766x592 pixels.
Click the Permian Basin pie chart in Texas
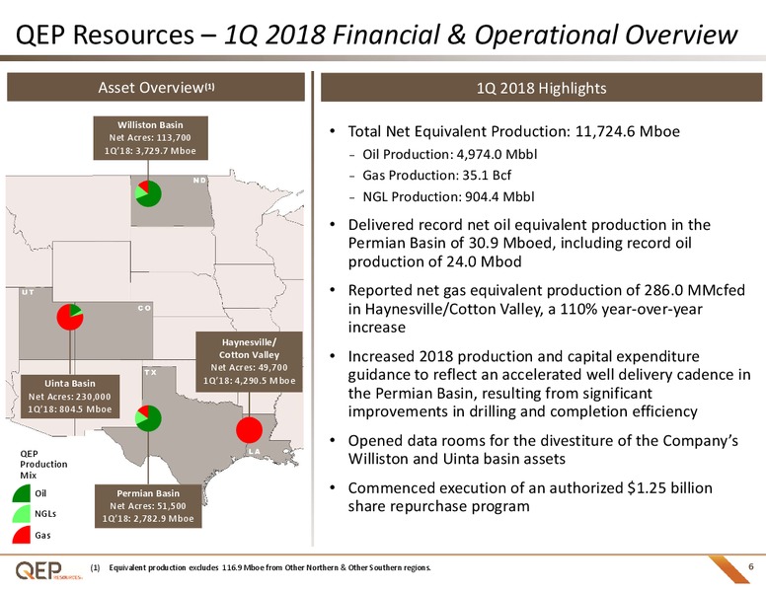click(148, 418)
